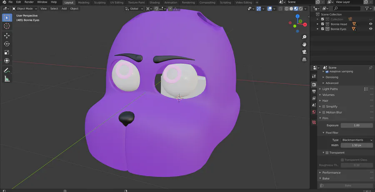Open the Render menu
375x192 pixels.
tap(29, 2)
